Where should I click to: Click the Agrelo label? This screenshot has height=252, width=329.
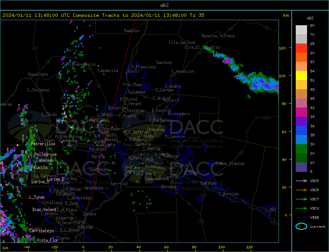click(x=98, y=156)
